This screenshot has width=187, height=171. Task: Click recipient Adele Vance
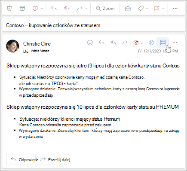coord(40,51)
